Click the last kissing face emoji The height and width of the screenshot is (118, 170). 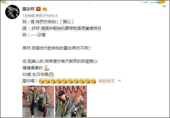coord(93,81)
